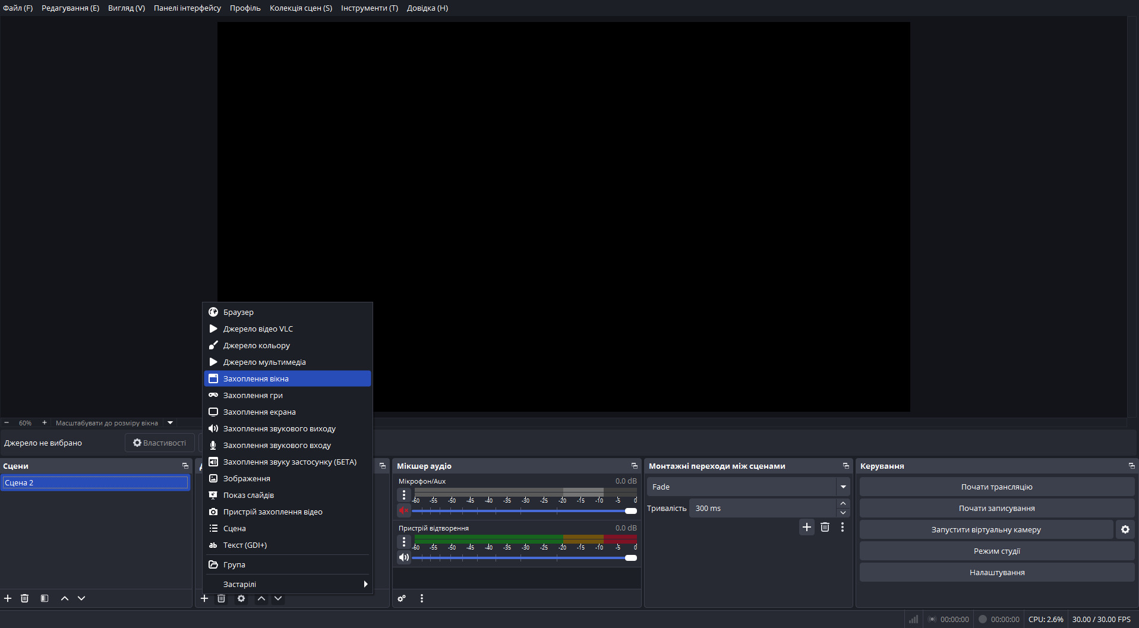This screenshot has width=1139, height=628.
Task: Open virtual camera settings gear
Action: click(x=1125, y=529)
